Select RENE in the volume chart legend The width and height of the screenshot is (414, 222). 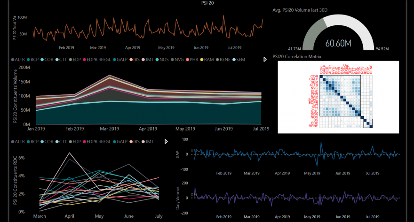[223, 60]
